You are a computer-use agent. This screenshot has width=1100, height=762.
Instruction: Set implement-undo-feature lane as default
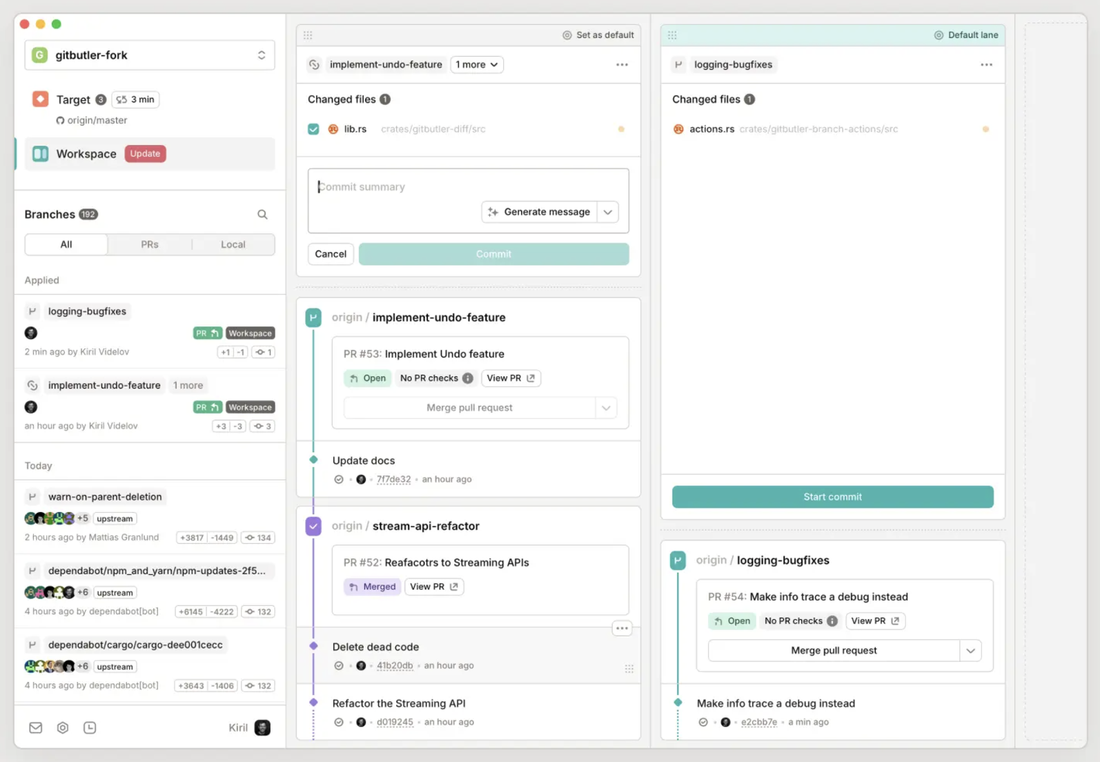tap(598, 35)
